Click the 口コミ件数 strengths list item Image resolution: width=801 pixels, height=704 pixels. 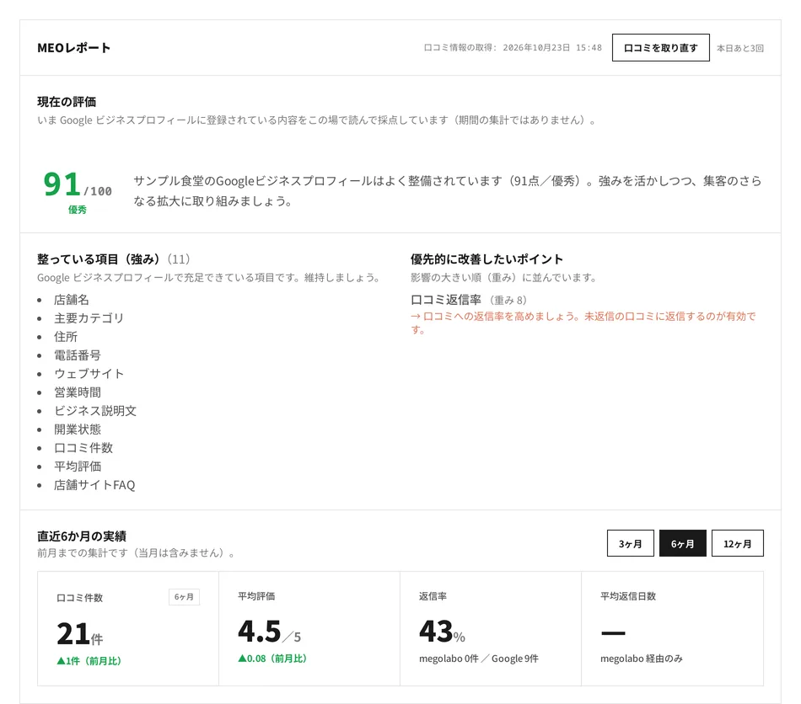pos(83,448)
